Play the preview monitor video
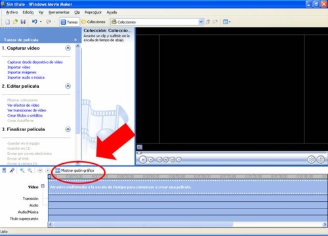The width and height of the screenshot is (328, 236). pyautogui.click(x=143, y=160)
